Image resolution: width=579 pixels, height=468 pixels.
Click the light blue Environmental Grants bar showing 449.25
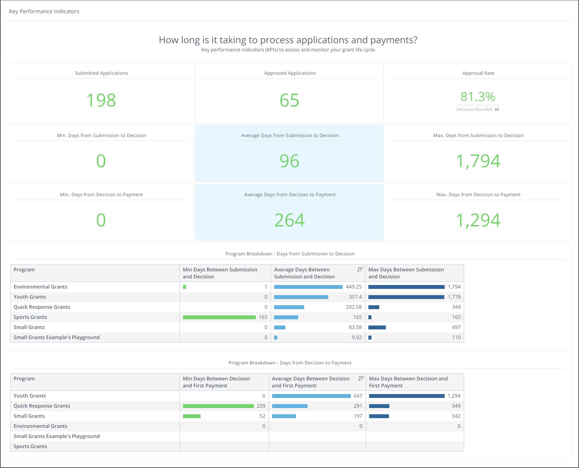[x=308, y=287]
